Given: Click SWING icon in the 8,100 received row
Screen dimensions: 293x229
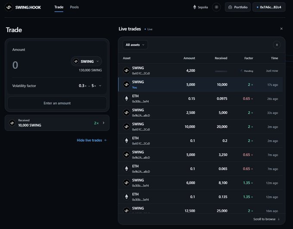Looking at the screenshot, I should click(x=127, y=183).
